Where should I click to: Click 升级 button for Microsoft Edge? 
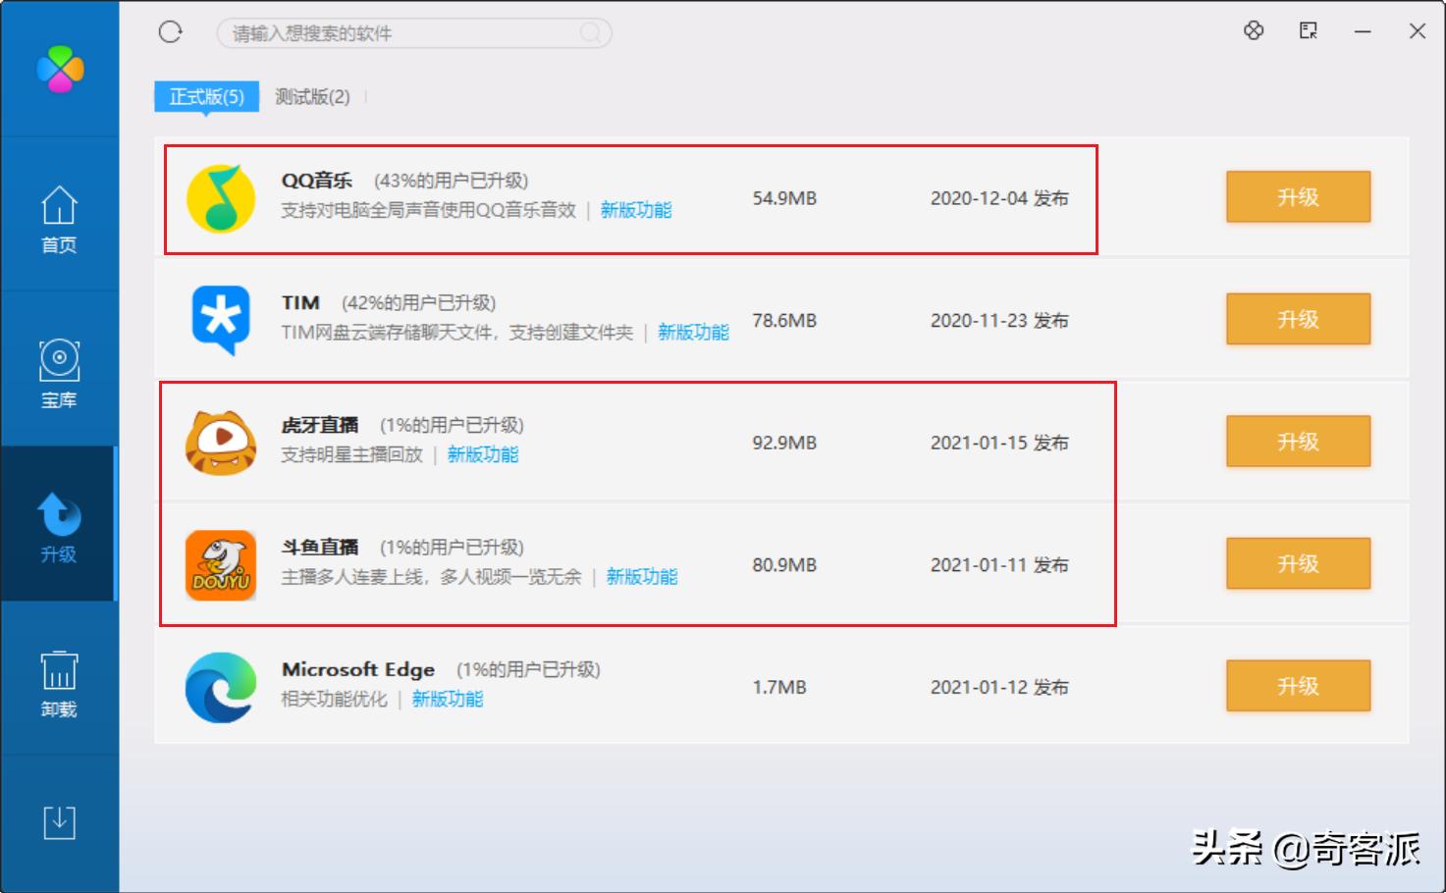click(x=1298, y=686)
